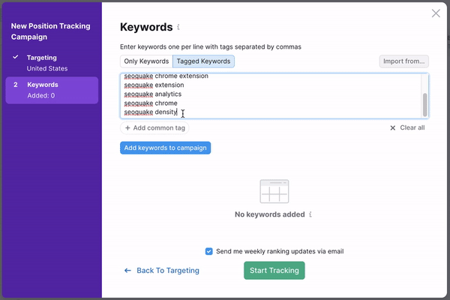Click the Start Tracking button
Image resolution: width=450 pixels, height=300 pixels.
click(274, 271)
